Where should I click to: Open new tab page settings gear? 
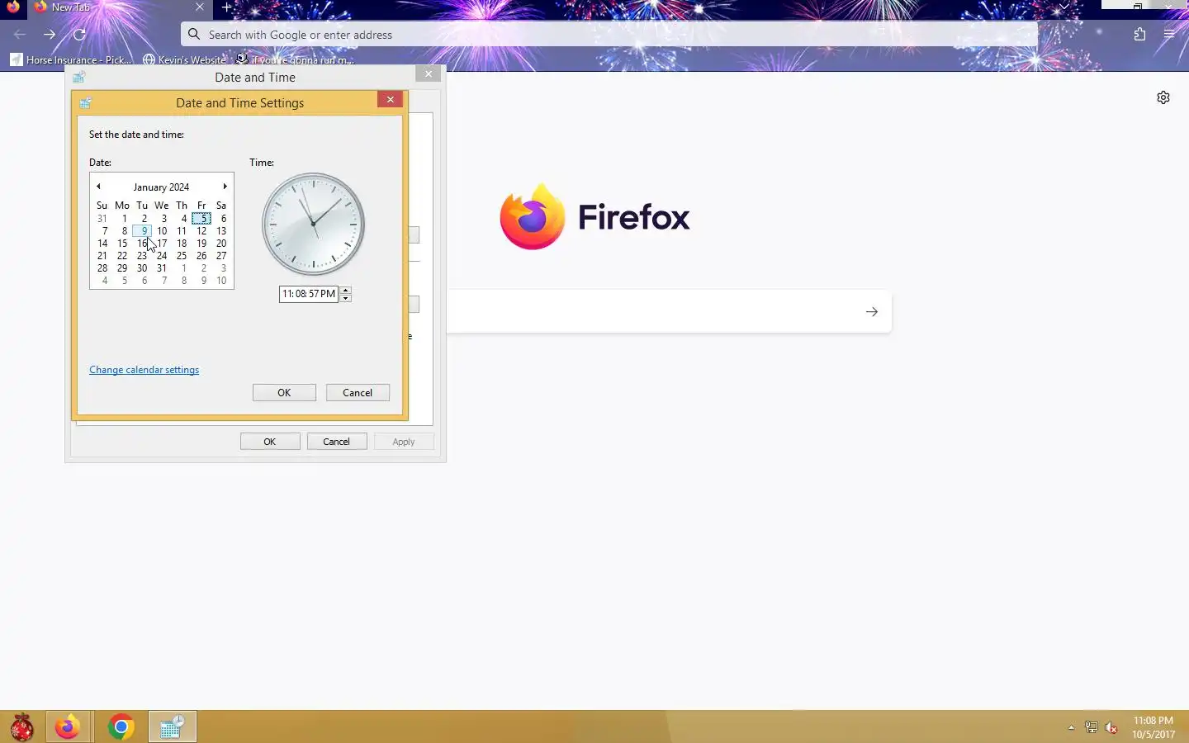[x=1163, y=97]
